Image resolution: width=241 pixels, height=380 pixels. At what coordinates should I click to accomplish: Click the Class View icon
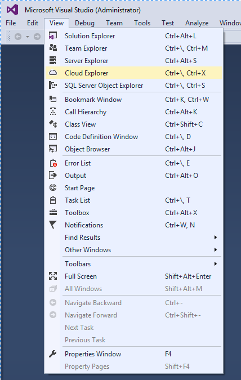(53, 124)
